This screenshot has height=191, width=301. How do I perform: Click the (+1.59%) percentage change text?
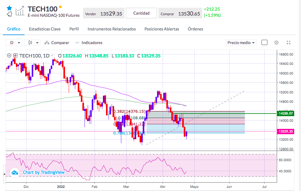coord(212,15)
